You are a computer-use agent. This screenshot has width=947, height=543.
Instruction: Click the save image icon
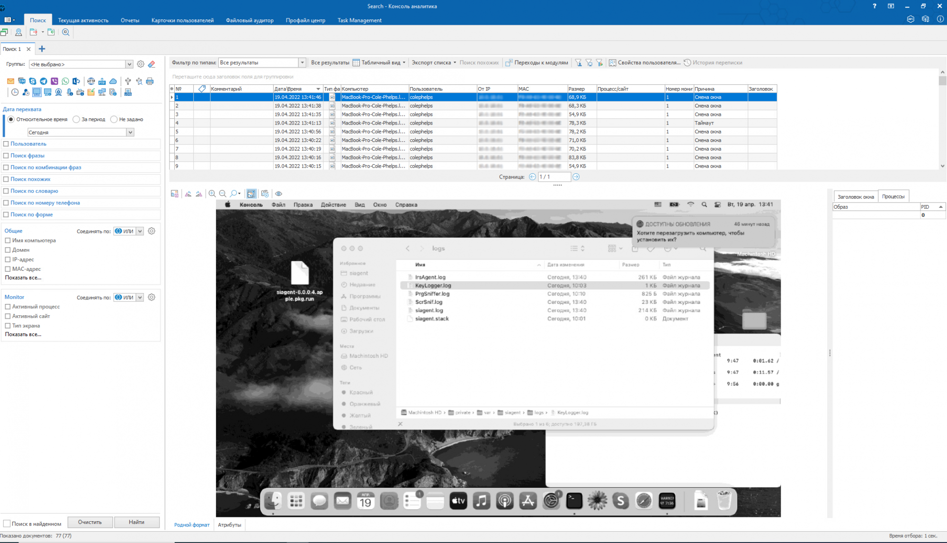[175, 194]
